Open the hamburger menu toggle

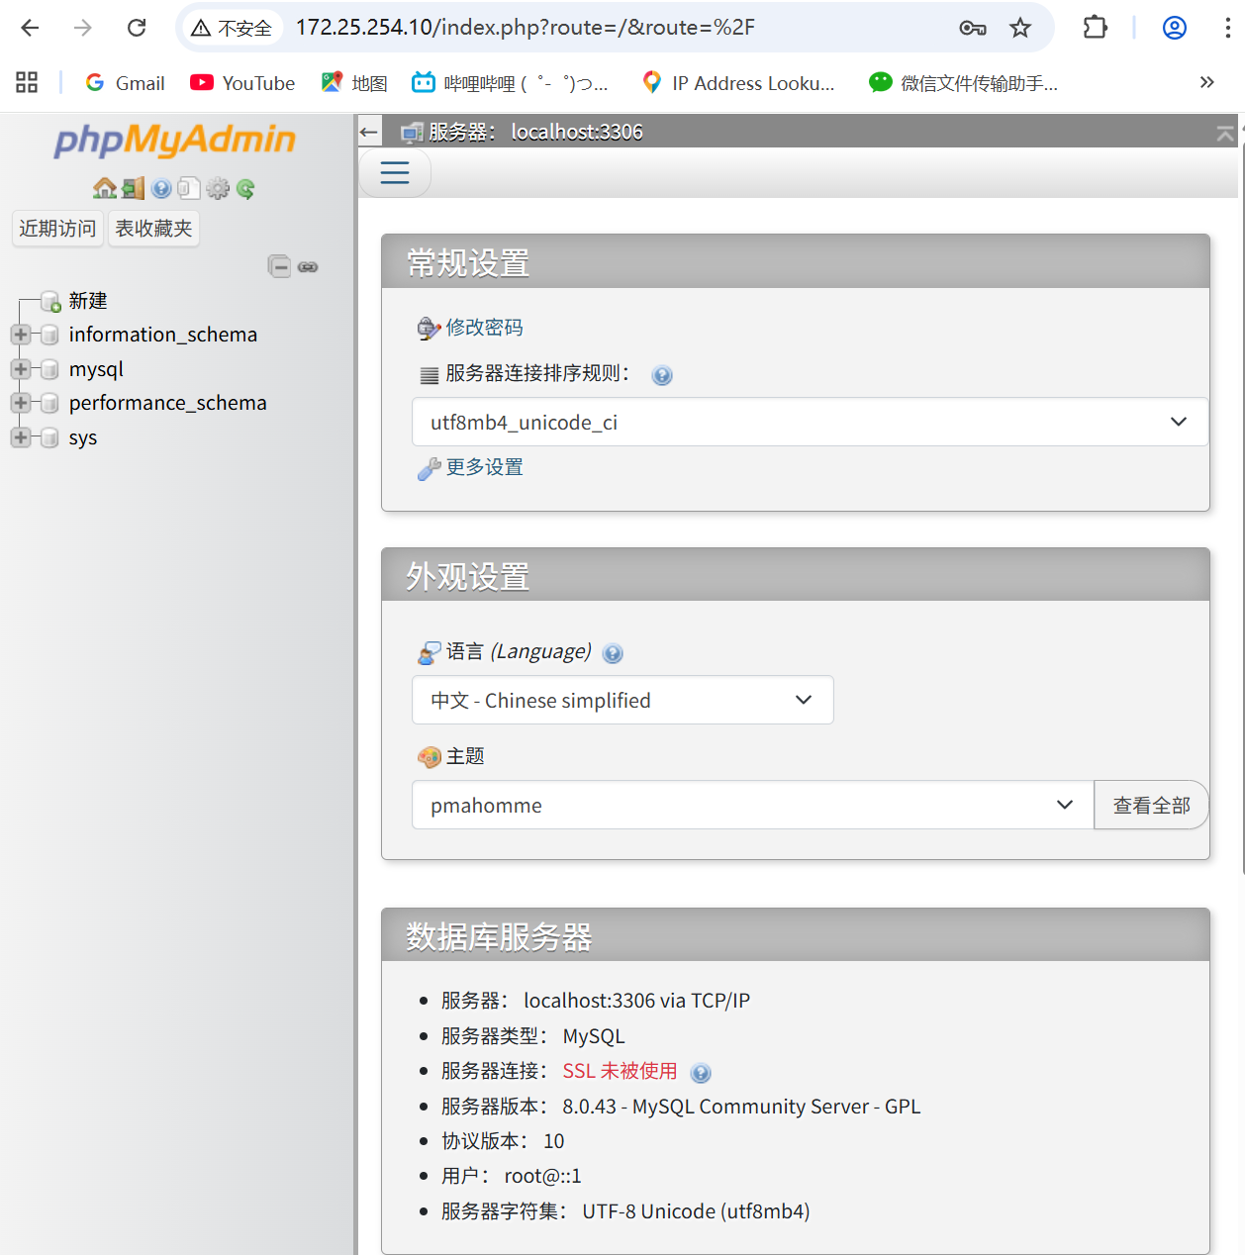(395, 172)
